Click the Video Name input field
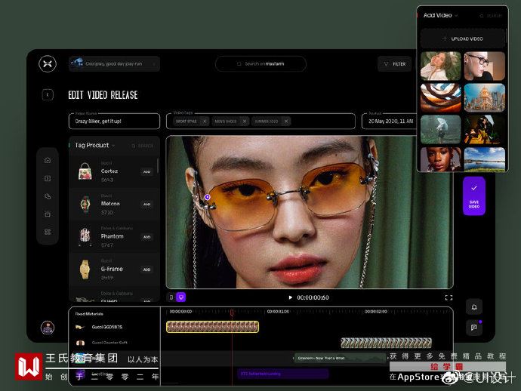Viewport: 521px width, 391px height. (114, 122)
